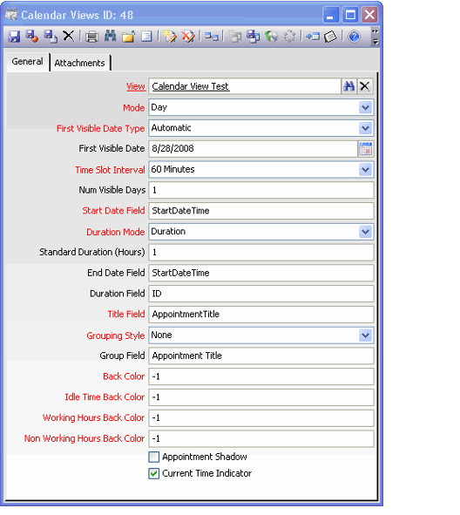Viewport: 460px width, 515px height.
Task: Select the General tab
Action: pos(28,61)
